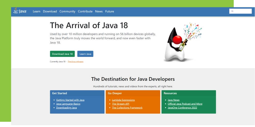
Task: Open The Collections Framework link
Action: pos(127,108)
